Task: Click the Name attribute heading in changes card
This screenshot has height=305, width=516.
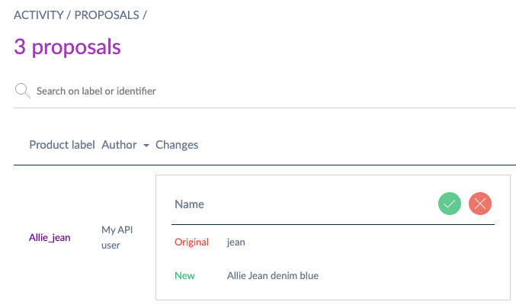Action: [189, 204]
